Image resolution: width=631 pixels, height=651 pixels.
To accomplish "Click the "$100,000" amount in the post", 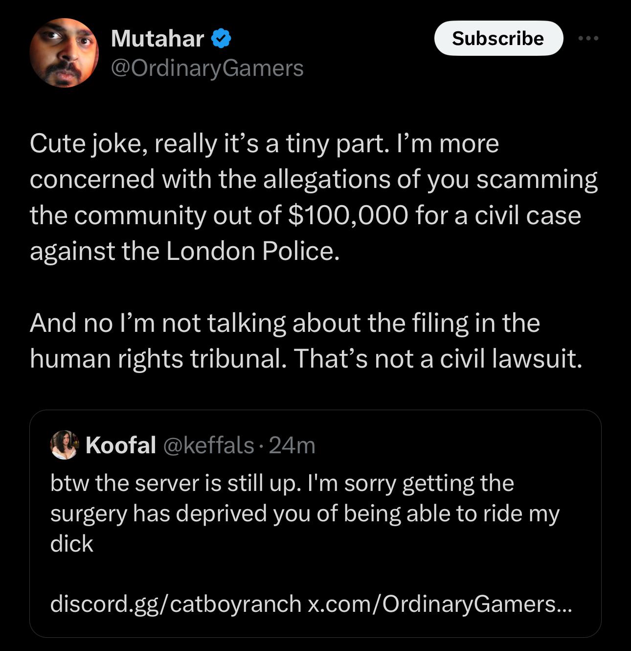I will click(x=348, y=215).
